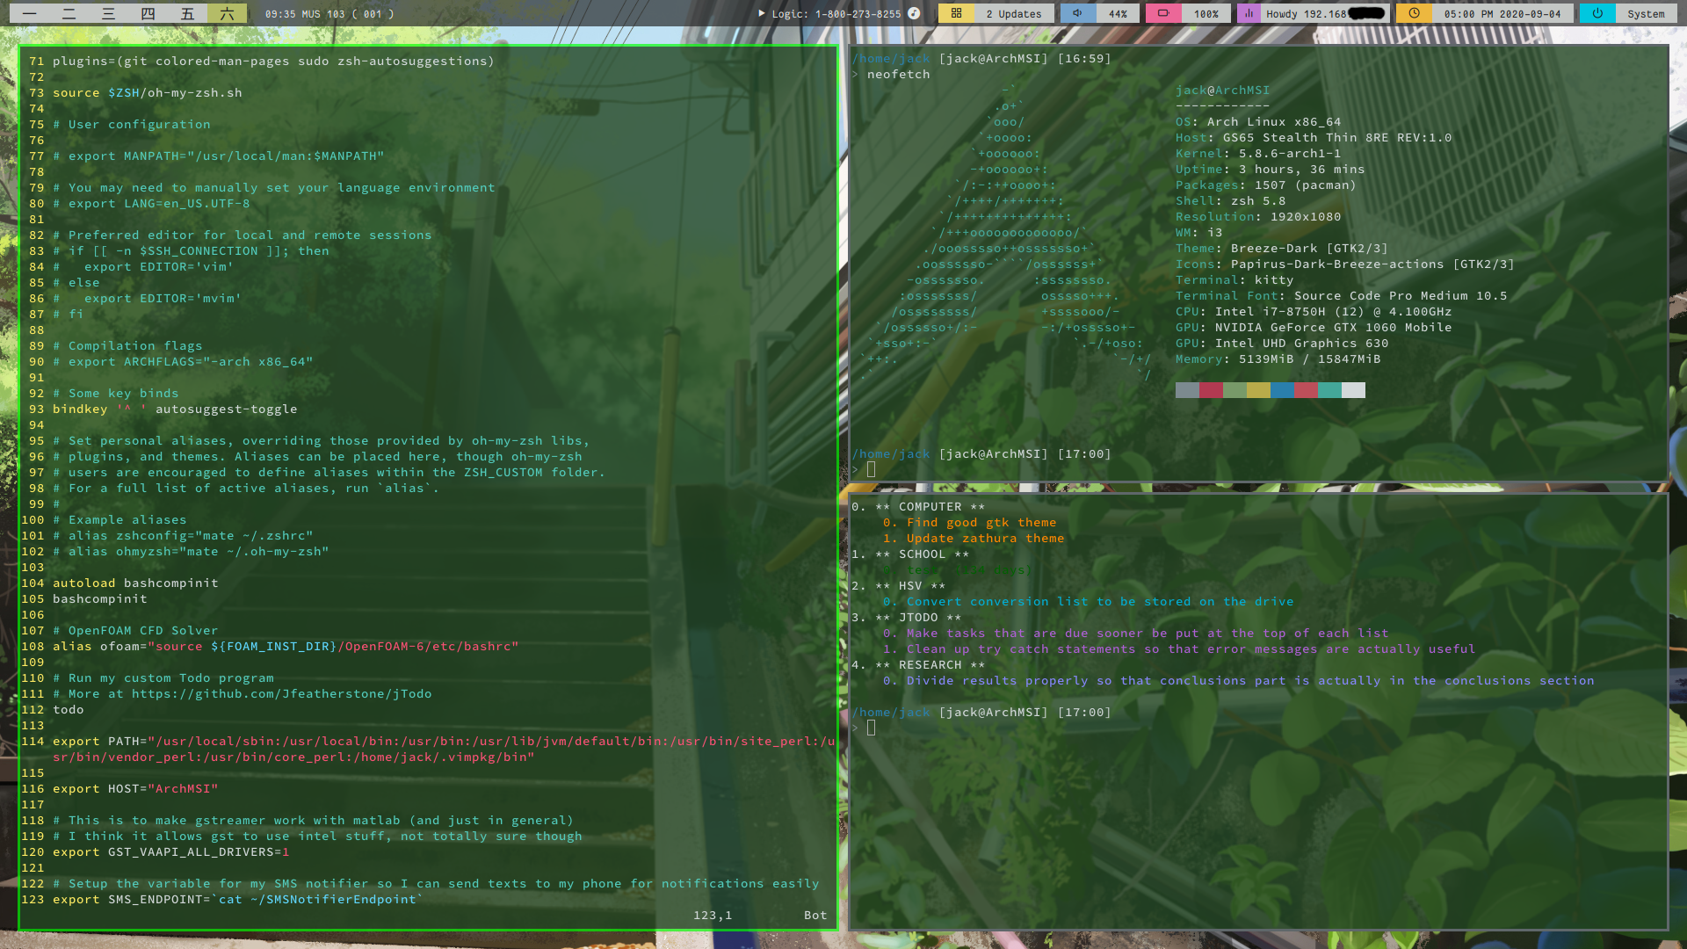Click the pink battery icon
Image resolution: width=1687 pixels, height=949 pixels.
1163,13
